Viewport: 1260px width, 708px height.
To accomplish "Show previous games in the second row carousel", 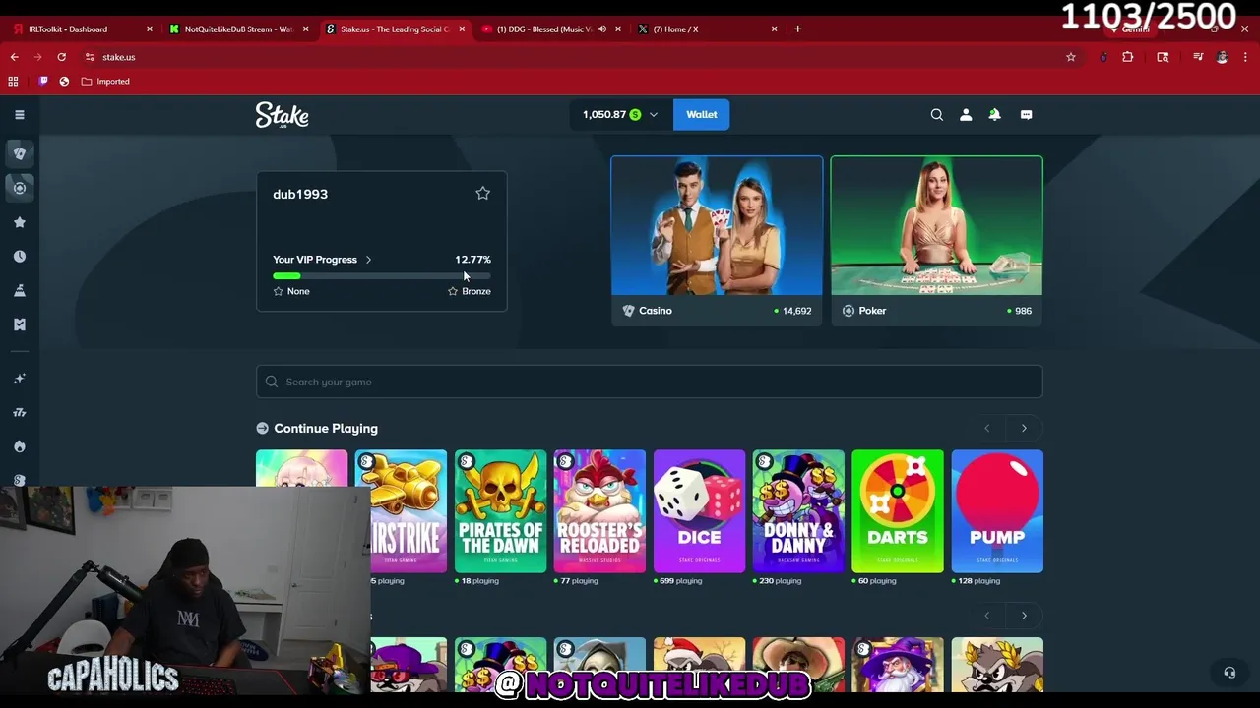I will click(x=987, y=616).
